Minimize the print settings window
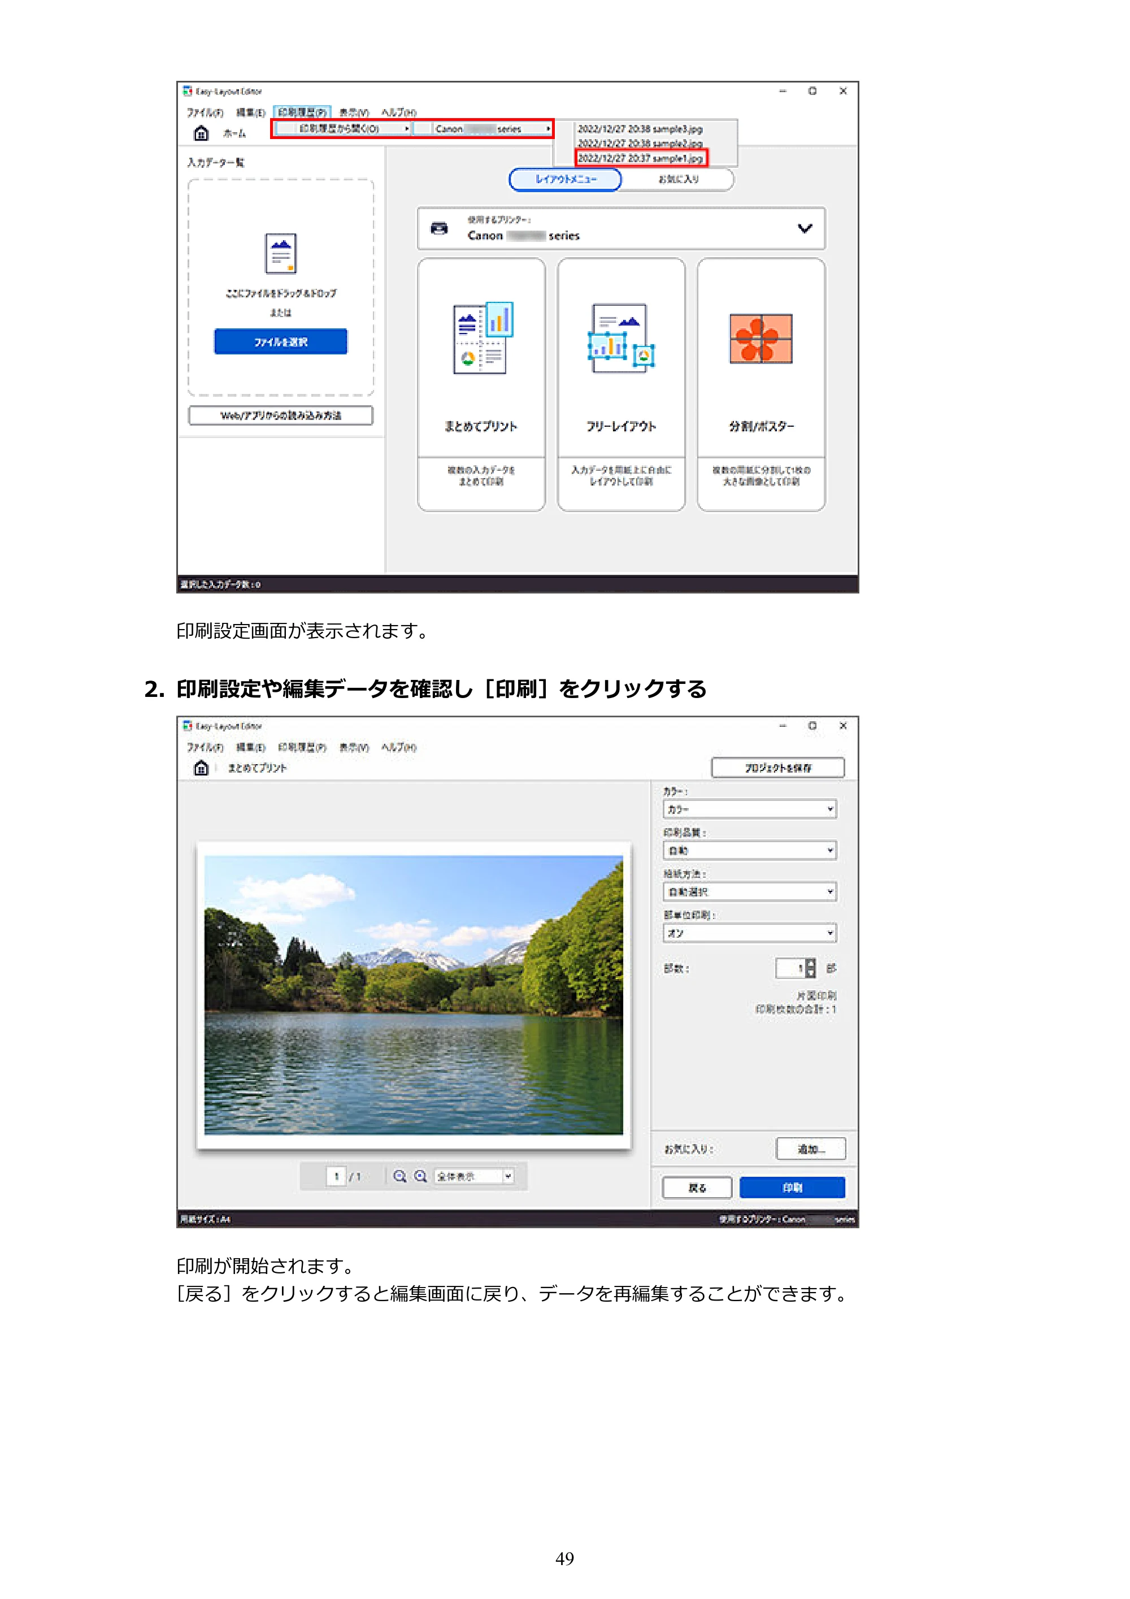The height and width of the screenshot is (1599, 1130). pyautogui.click(x=782, y=726)
